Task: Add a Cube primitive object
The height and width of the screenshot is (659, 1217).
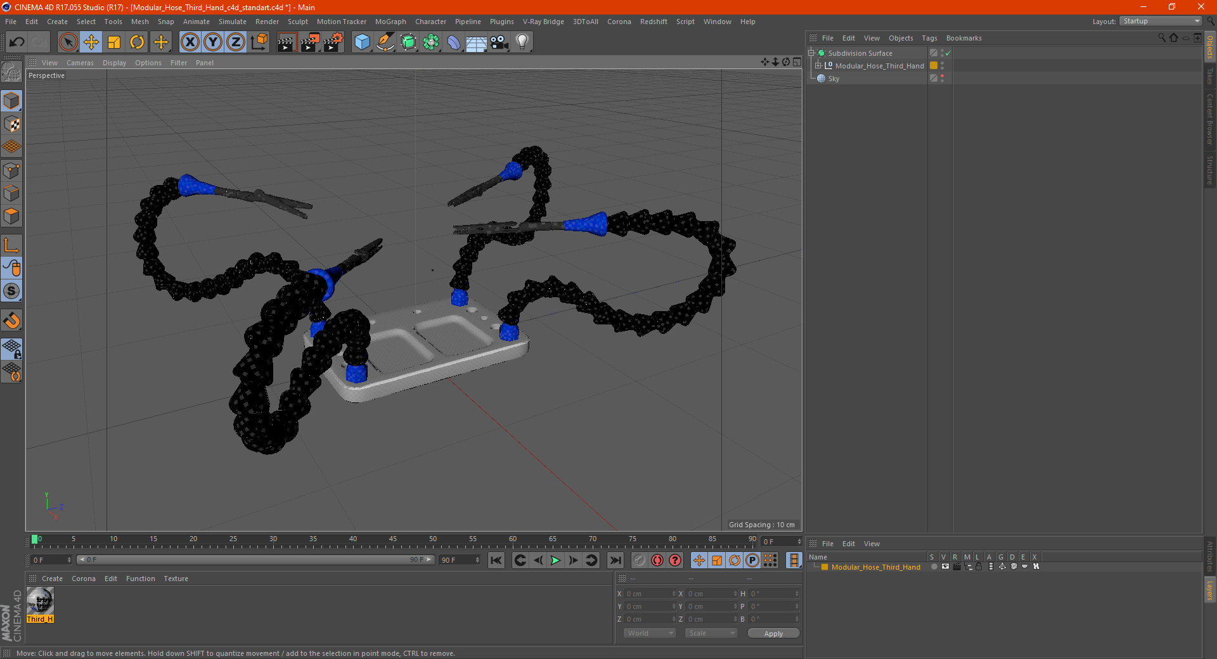Action: (362, 42)
